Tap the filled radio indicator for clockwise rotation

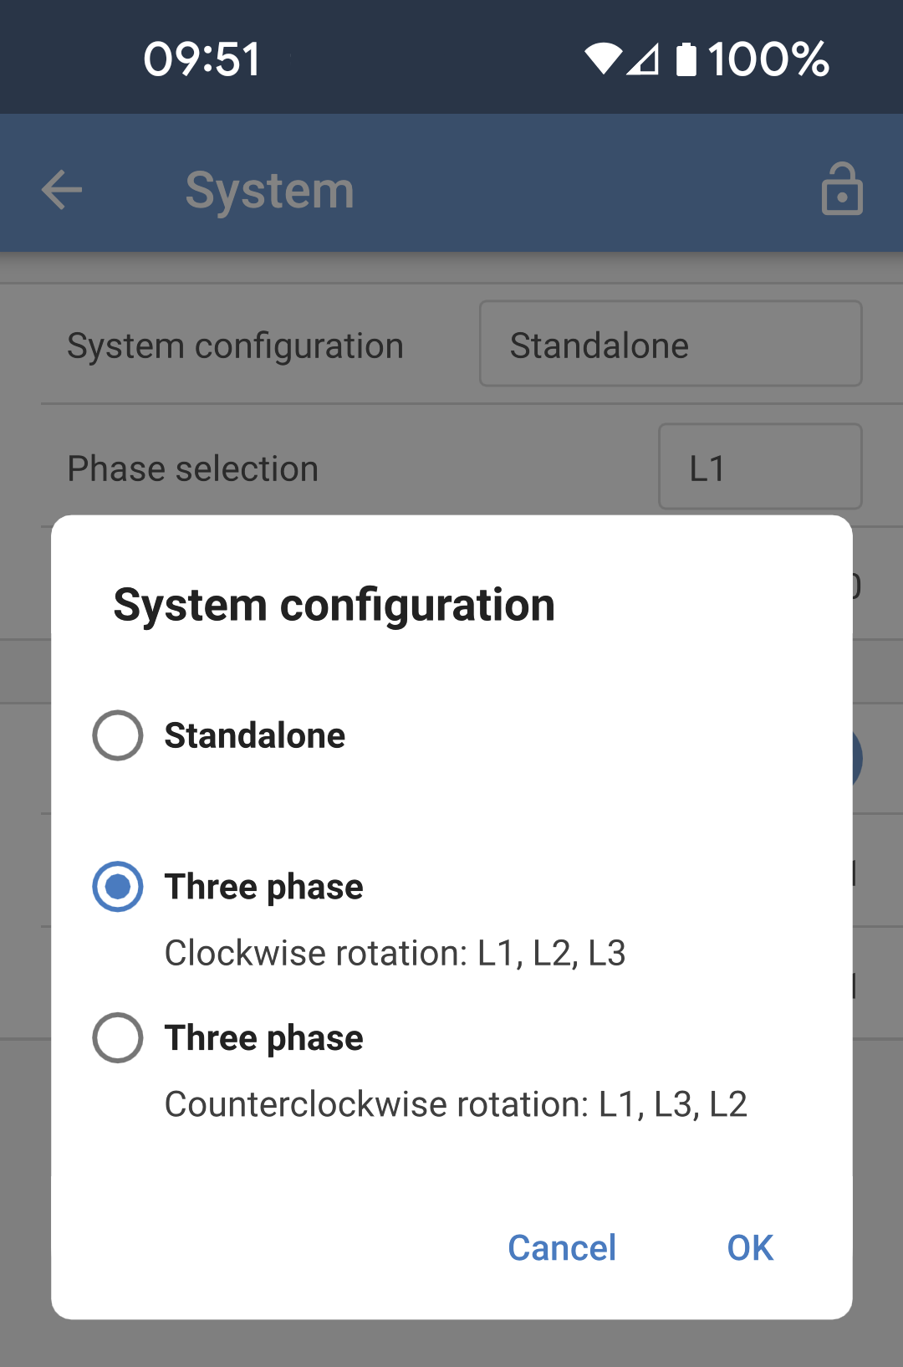117,886
